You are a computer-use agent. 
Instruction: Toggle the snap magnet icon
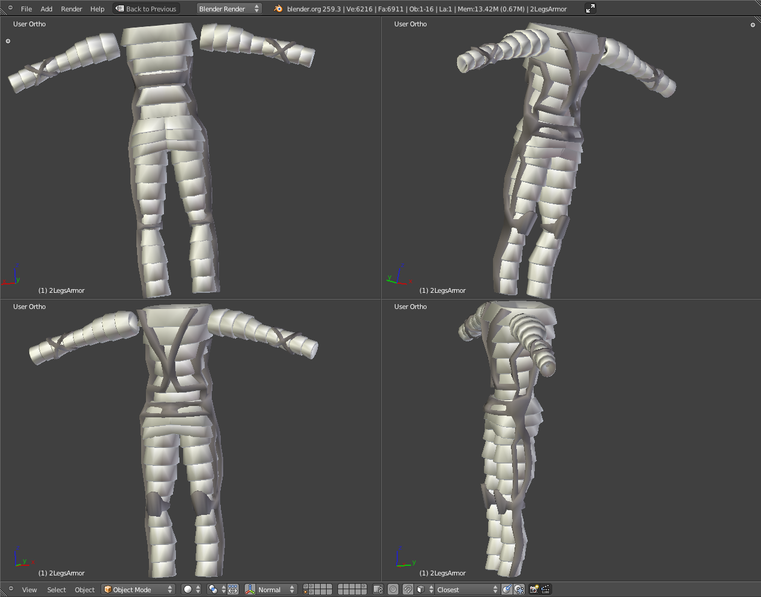[x=407, y=589]
